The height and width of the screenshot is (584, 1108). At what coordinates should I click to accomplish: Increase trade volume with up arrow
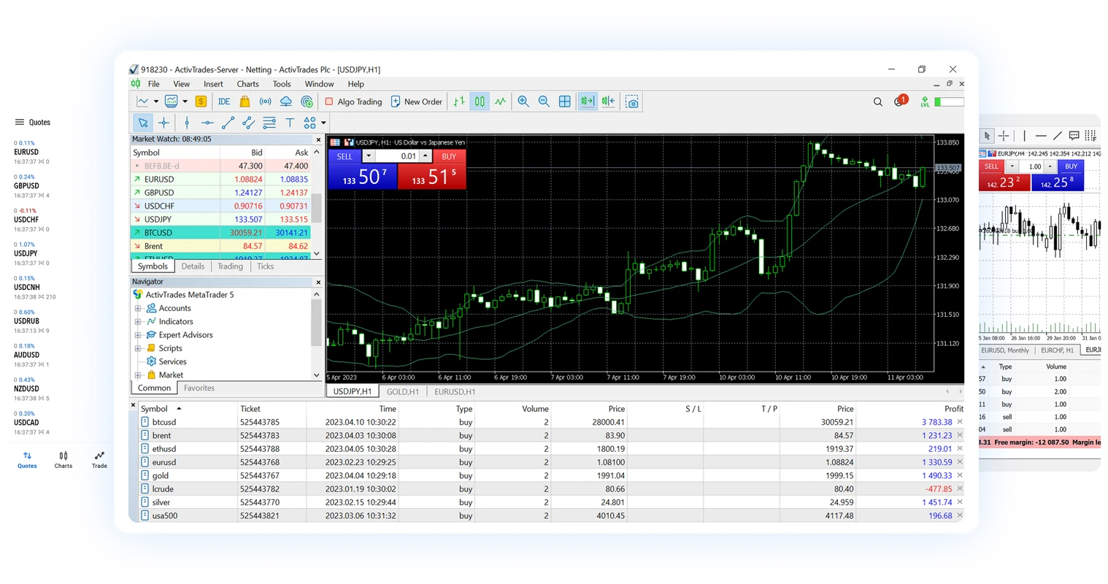(x=426, y=156)
